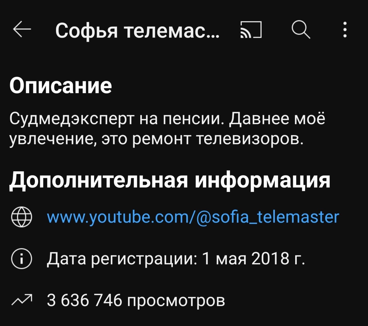Image resolution: width=368 pixels, height=326 pixels.
Task: Tap the view count number '3 636 746'
Action: tap(85, 300)
